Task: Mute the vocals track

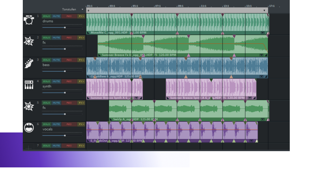Action: coord(56,124)
